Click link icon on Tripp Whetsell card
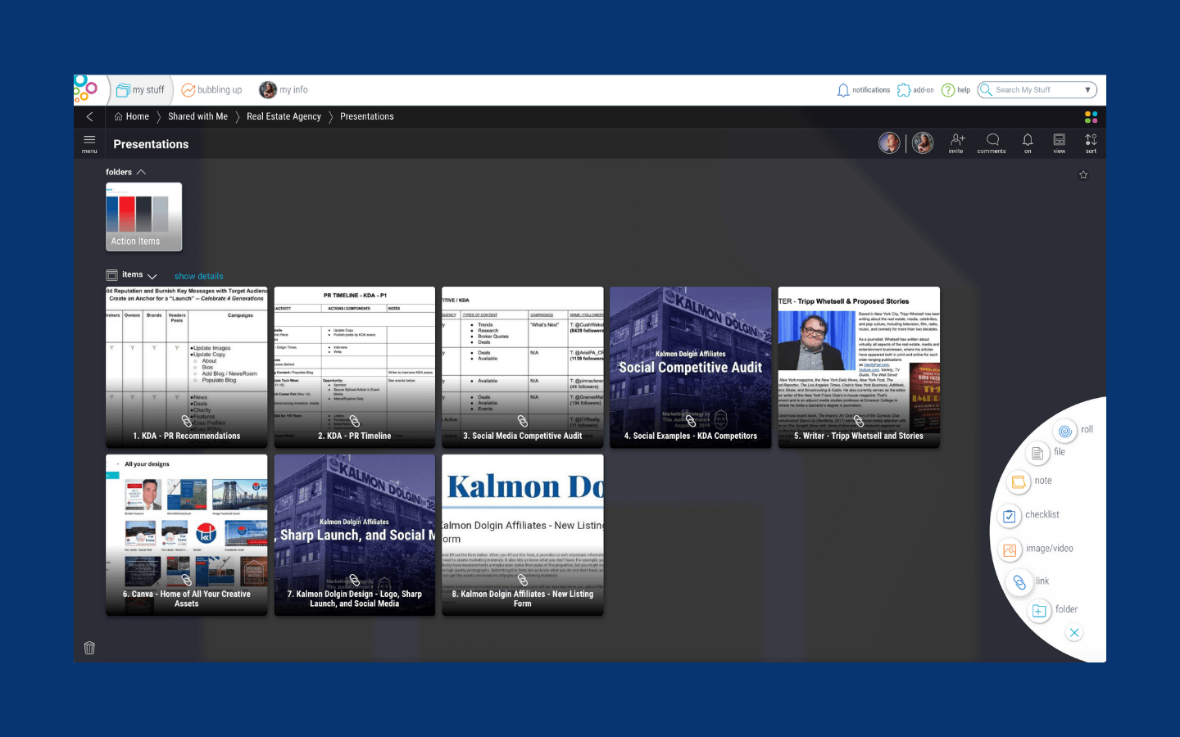 pos(859,421)
